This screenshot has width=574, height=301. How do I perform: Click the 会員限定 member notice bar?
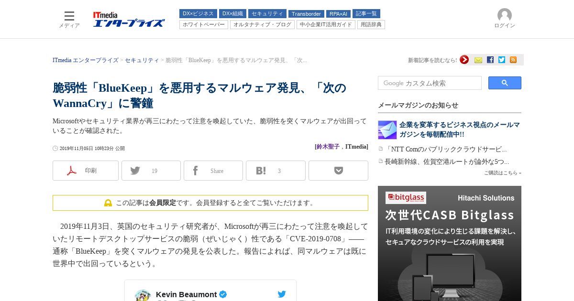point(210,203)
